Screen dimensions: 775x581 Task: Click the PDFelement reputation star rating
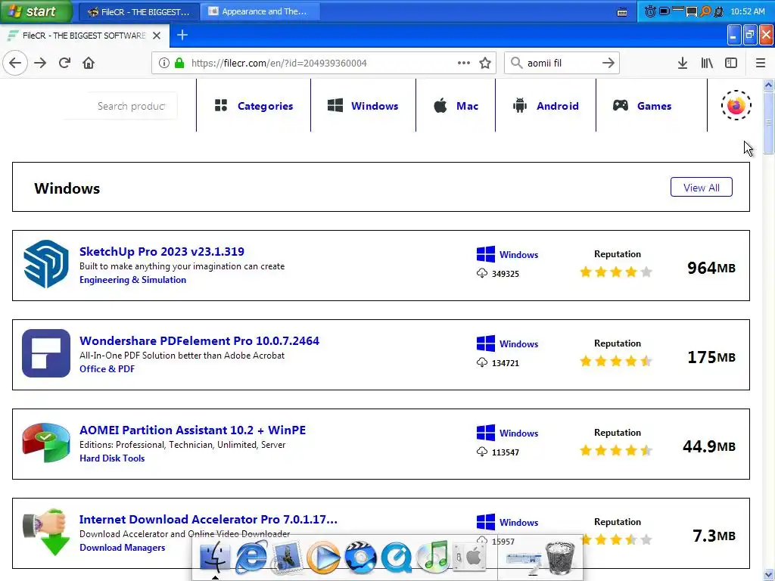click(x=616, y=361)
